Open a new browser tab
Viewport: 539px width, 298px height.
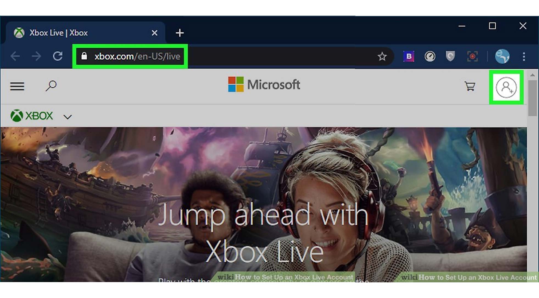tap(180, 33)
